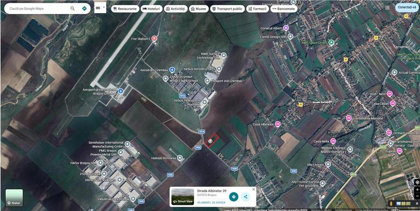Viewport: 420px width, 211px height.
Task: Click the Airbus Aerostructures pin
Action: pos(219,69)
